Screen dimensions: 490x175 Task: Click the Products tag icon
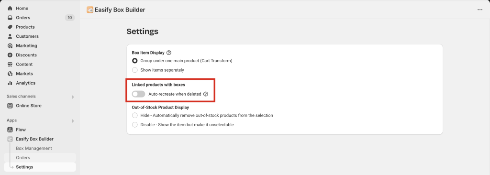10,27
